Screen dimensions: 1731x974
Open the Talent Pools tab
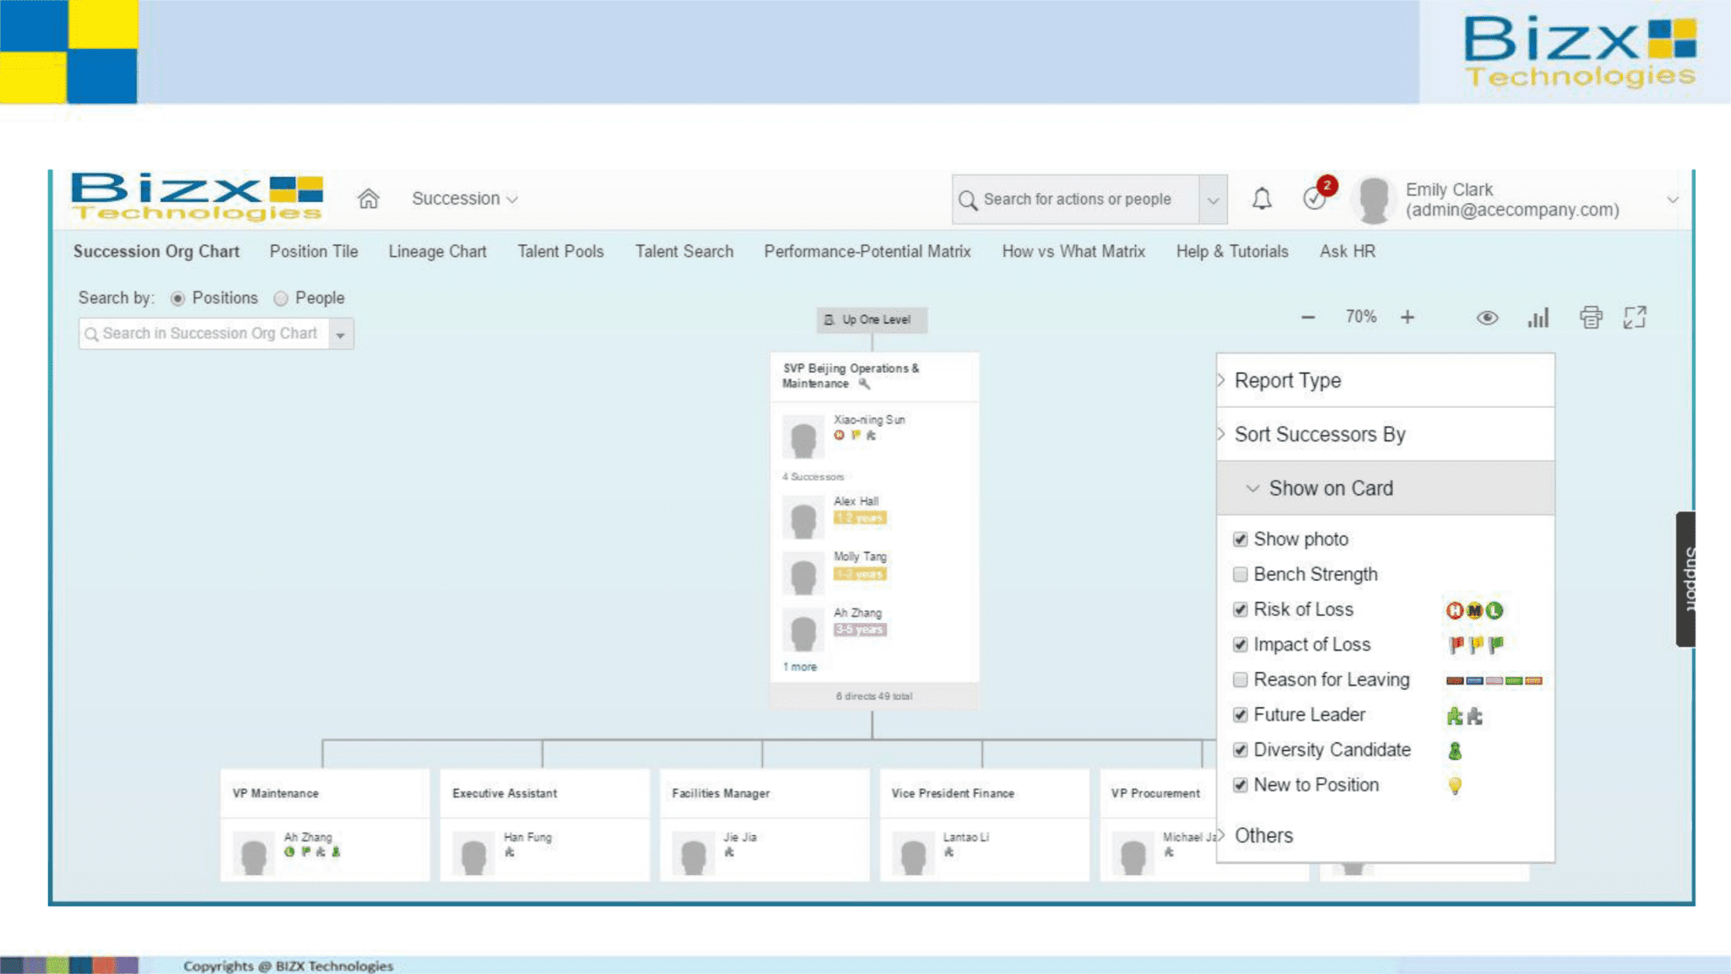click(560, 251)
